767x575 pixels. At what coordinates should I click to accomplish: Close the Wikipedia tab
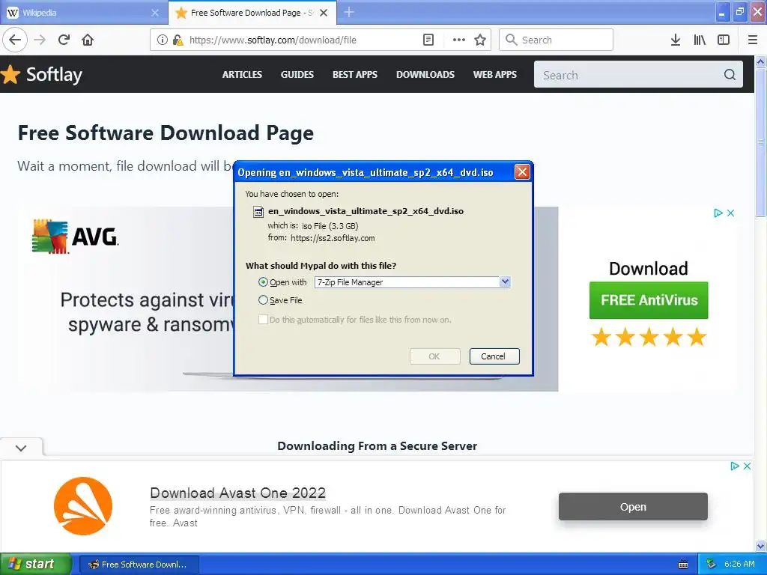coord(155,13)
